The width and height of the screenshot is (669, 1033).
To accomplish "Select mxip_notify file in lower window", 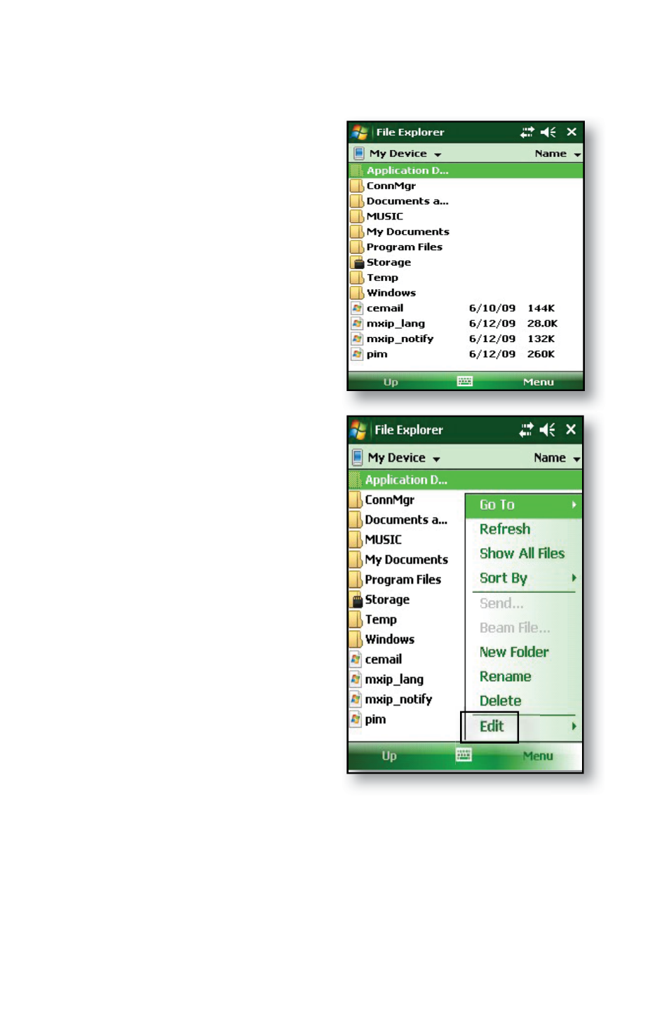I will (x=398, y=699).
